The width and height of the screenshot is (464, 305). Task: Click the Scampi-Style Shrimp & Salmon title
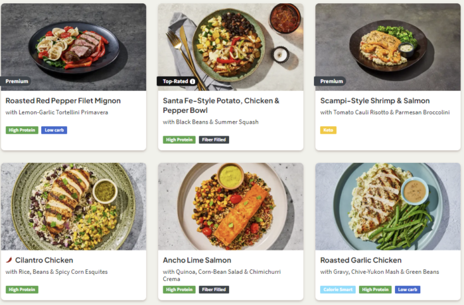(375, 101)
